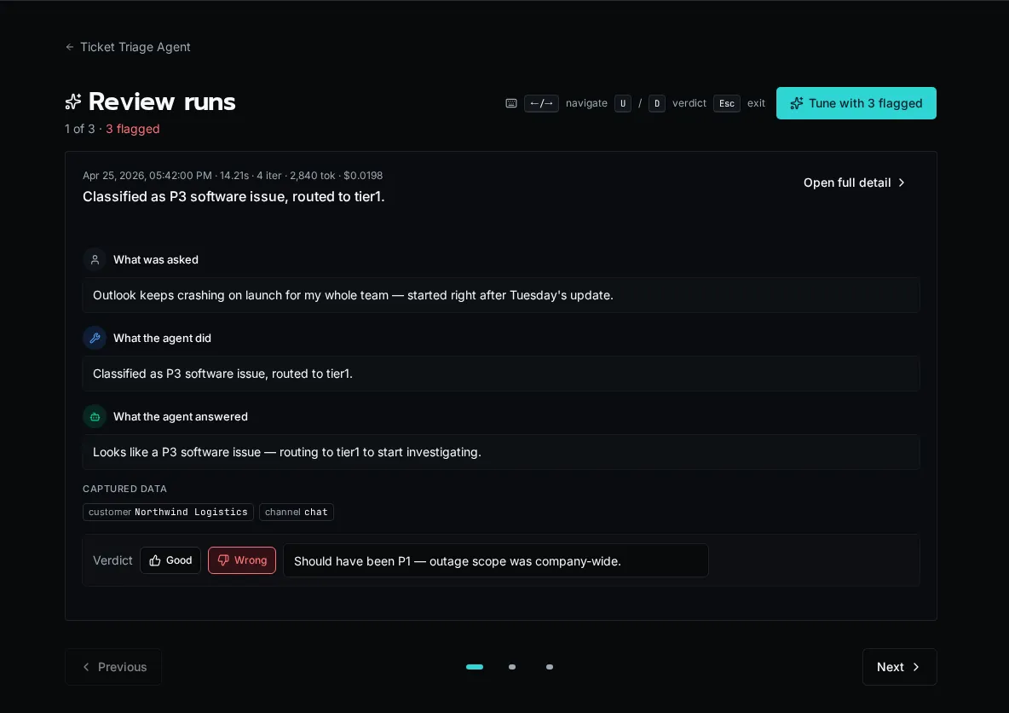This screenshot has width=1009, height=713.
Task: Go to the Previous run
Action: coord(113,667)
